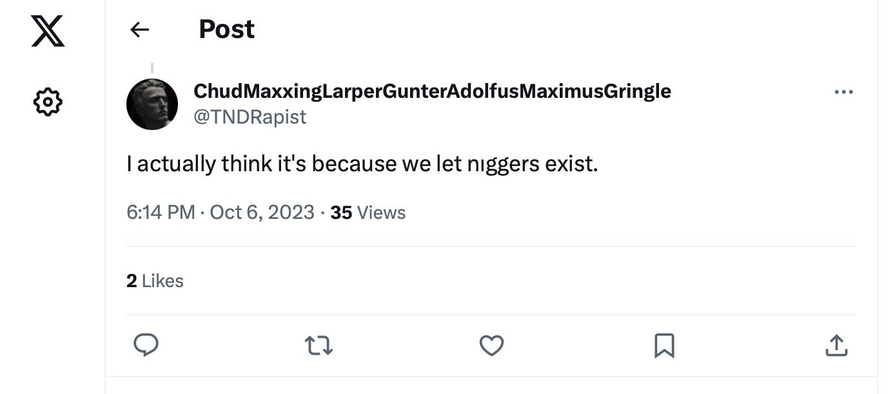Open the three-dot more options menu

[843, 93]
